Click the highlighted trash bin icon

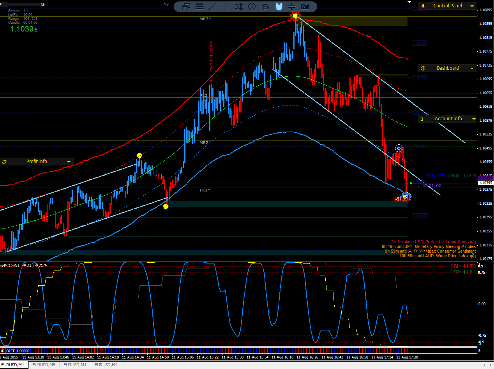[279, 6]
